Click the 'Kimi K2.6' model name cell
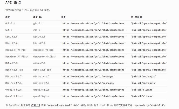This screenshot has height=109, width=179. tap(11, 43)
